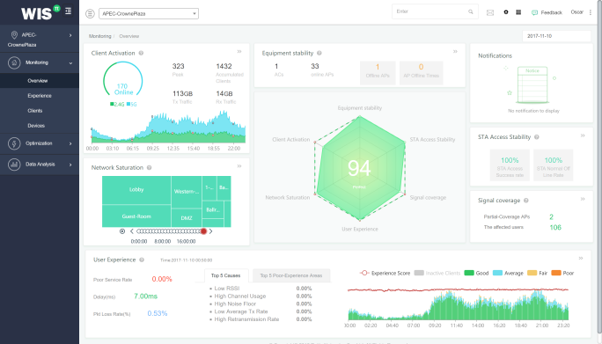Open Signal coverage panel details arrow
This screenshot has height=344, width=602.
pos(583,199)
